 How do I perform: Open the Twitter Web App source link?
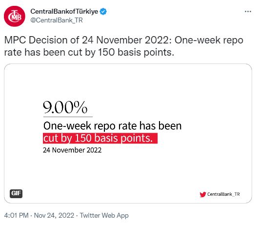point(104,215)
